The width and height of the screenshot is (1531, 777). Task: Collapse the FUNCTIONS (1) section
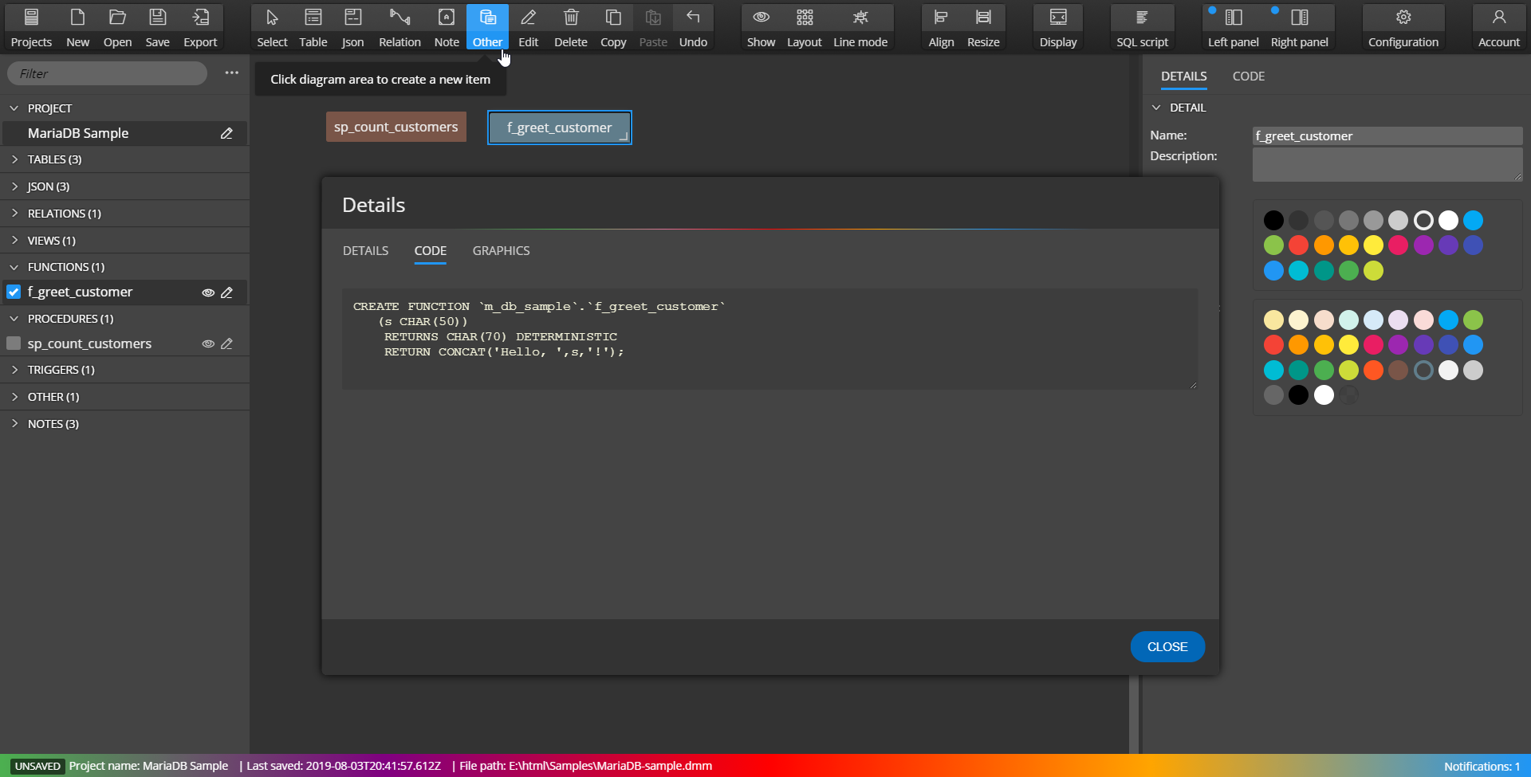point(14,267)
